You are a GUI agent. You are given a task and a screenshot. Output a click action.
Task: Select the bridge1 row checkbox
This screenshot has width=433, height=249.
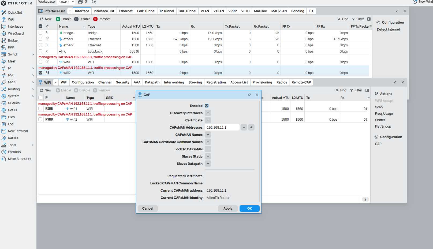point(40,33)
